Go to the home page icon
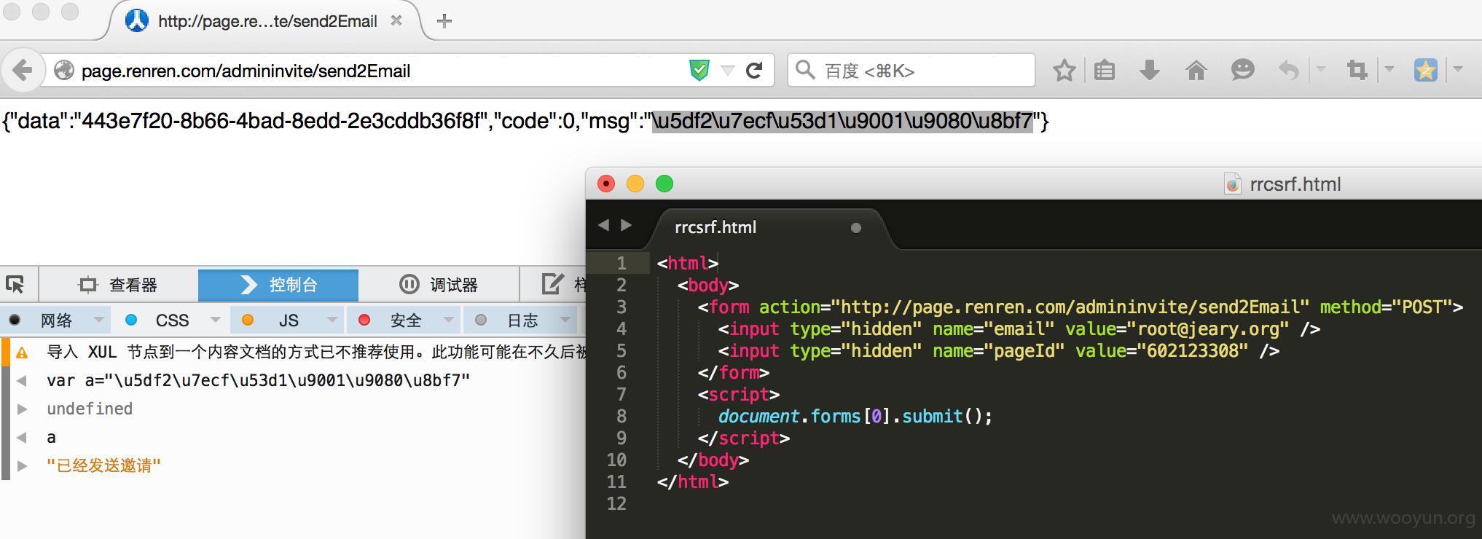 coord(1196,71)
